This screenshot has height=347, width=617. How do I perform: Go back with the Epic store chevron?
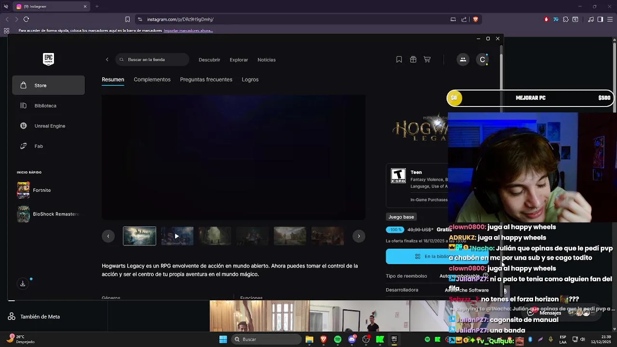[x=107, y=59]
